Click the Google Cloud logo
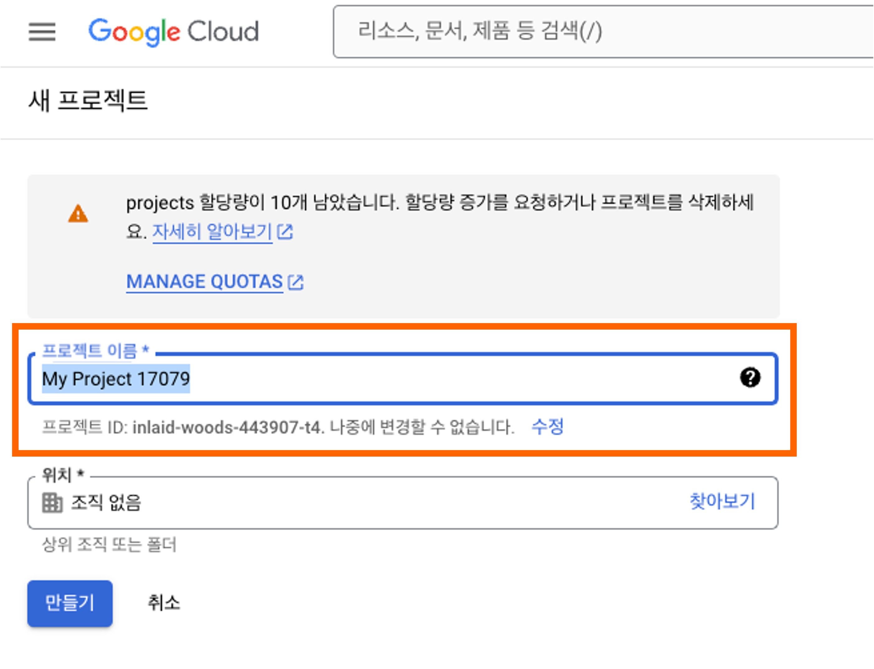Viewport: 874px width, 669px height. click(x=174, y=32)
